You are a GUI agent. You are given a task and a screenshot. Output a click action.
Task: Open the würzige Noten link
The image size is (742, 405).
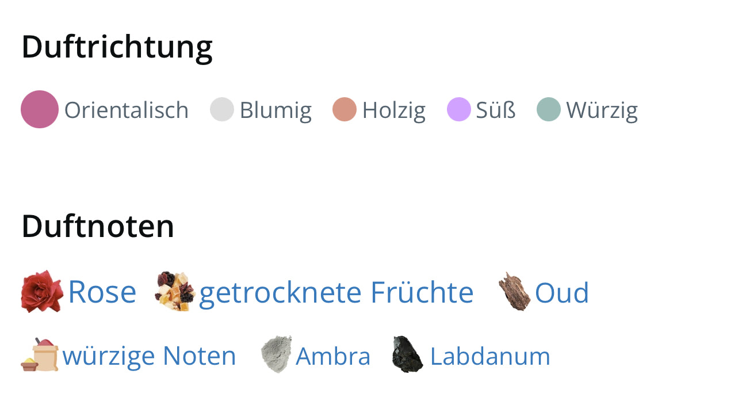[149, 356]
